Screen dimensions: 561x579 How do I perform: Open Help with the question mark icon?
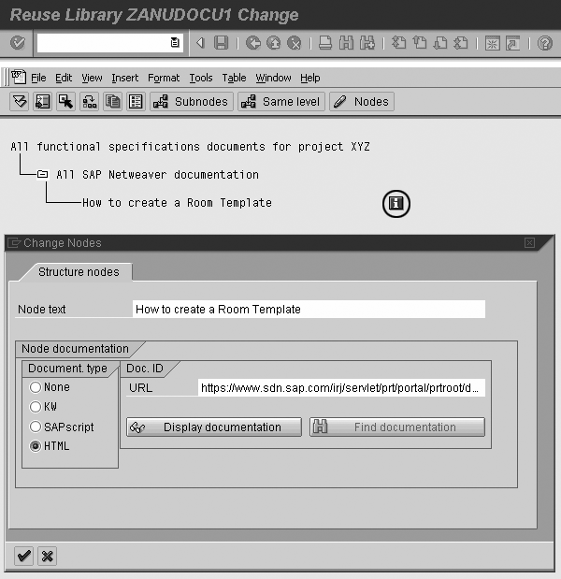tap(545, 43)
